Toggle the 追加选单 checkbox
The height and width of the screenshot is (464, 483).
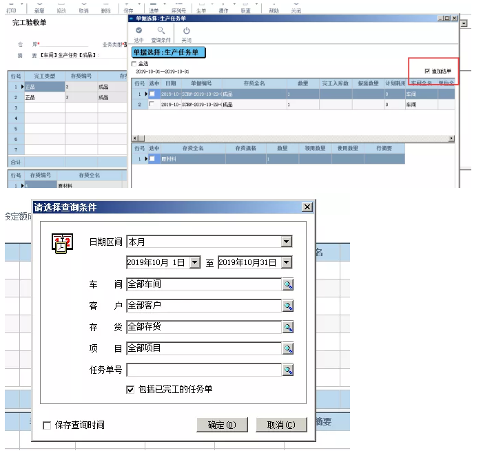pos(428,71)
